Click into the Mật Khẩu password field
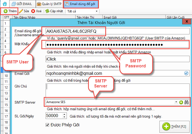 [117, 45]
